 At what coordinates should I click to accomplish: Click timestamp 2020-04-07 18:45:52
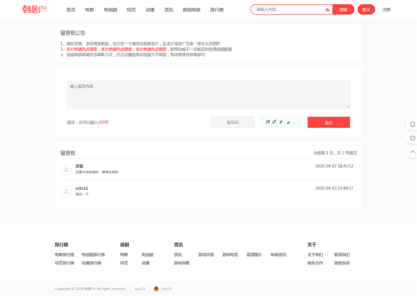[334, 166]
